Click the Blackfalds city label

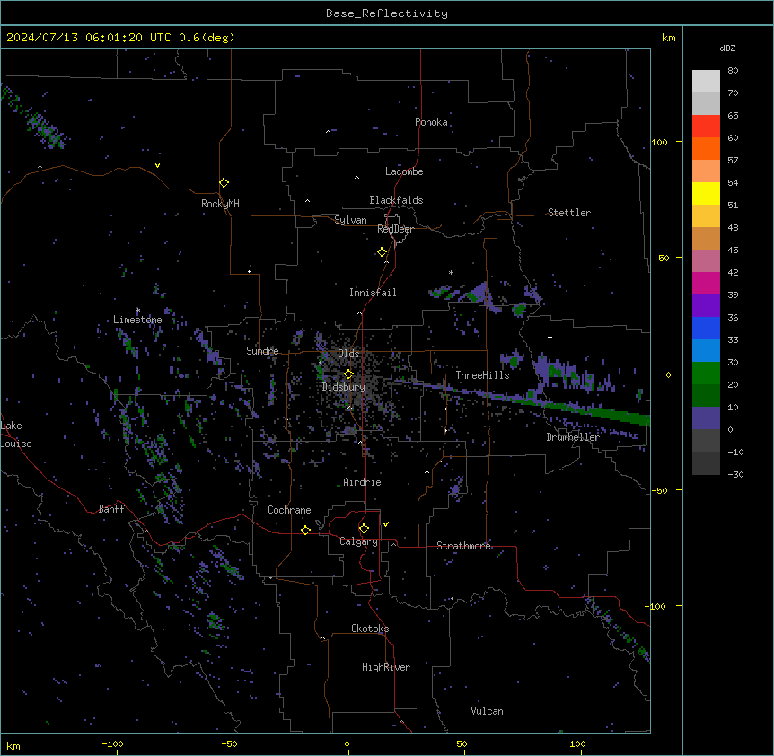tap(396, 200)
